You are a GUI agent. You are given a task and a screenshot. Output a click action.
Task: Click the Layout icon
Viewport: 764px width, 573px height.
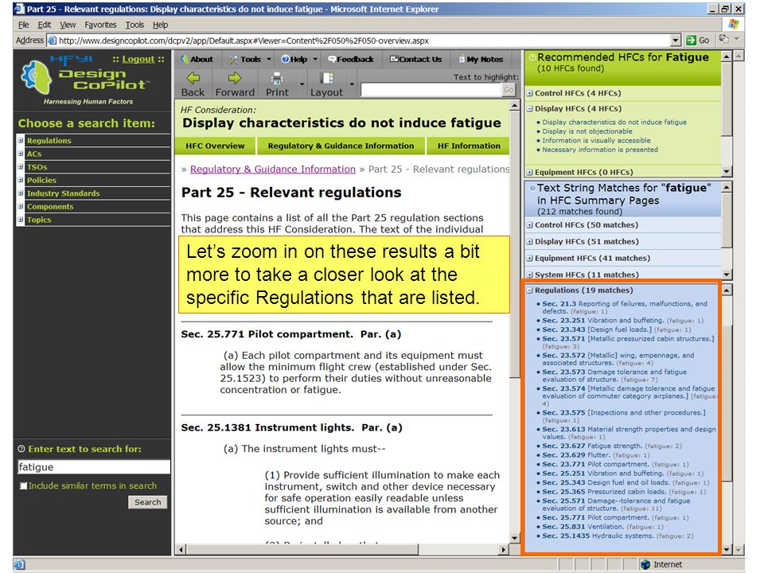click(326, 78)
